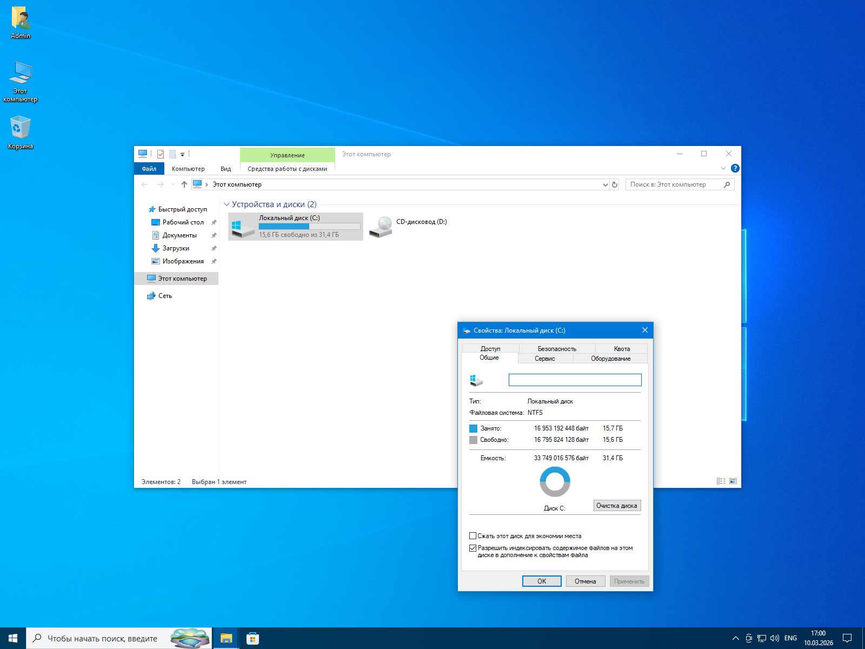Image resolution: width=865 pixels, height=649 pixels.
Task: Open the Service tab in properties
Action: [545, 359]
